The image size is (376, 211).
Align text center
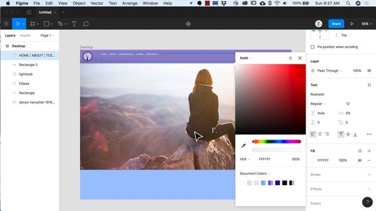click(320, 134)
